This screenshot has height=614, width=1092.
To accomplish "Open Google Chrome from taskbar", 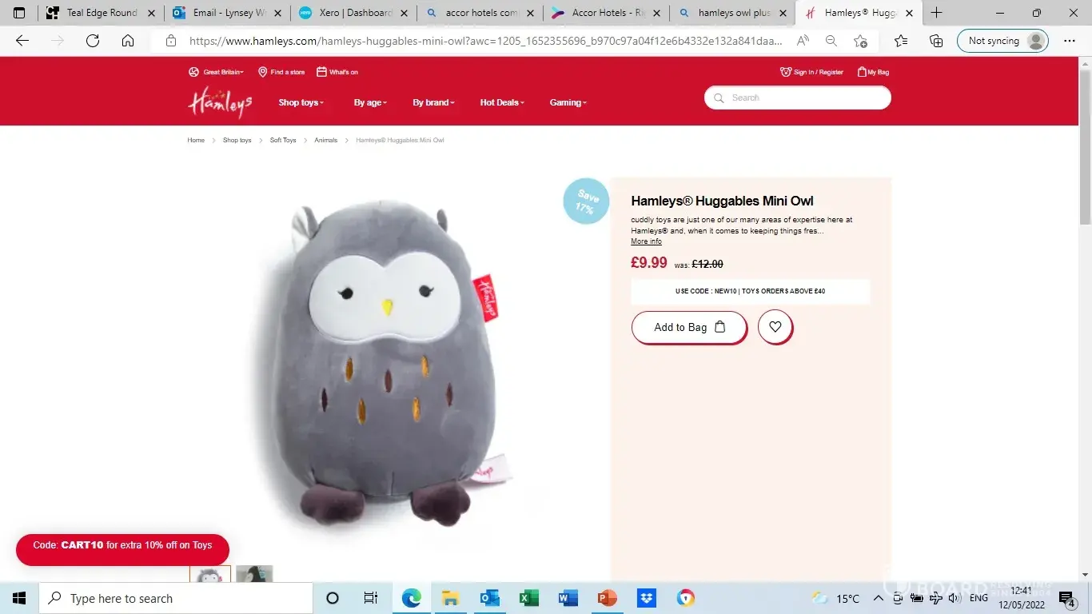I will [685, 598].
